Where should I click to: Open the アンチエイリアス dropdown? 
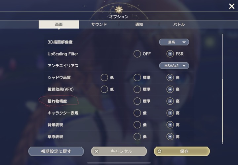coord(174,66)
